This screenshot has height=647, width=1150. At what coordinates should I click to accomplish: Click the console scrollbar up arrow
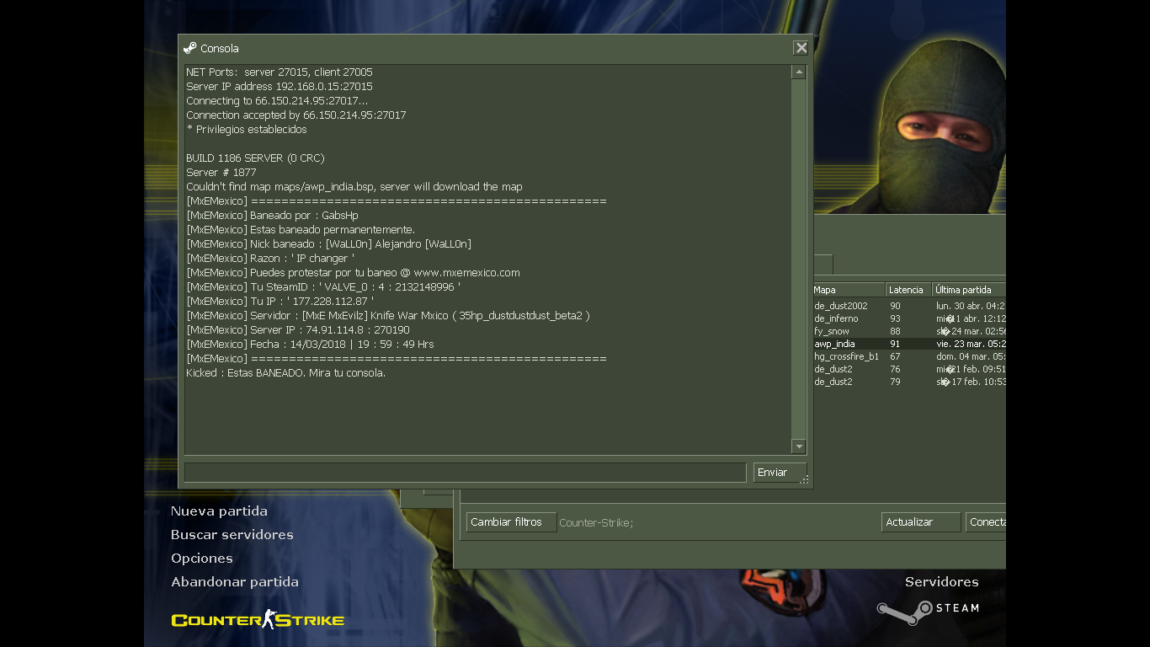coord(799,72)
